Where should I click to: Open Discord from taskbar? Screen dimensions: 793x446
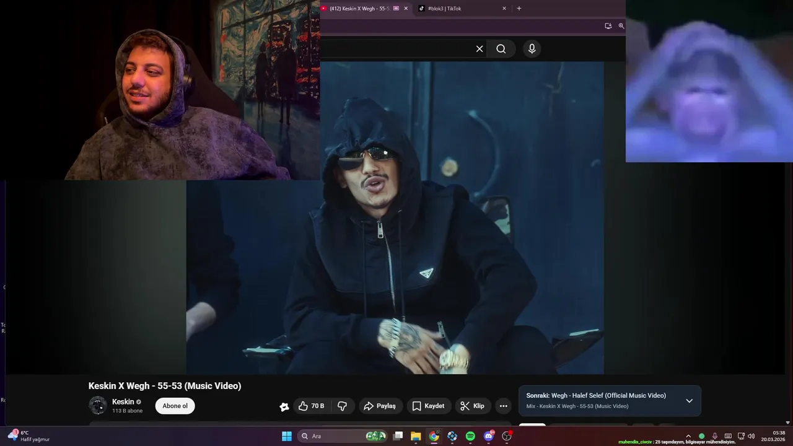[489, 436]
